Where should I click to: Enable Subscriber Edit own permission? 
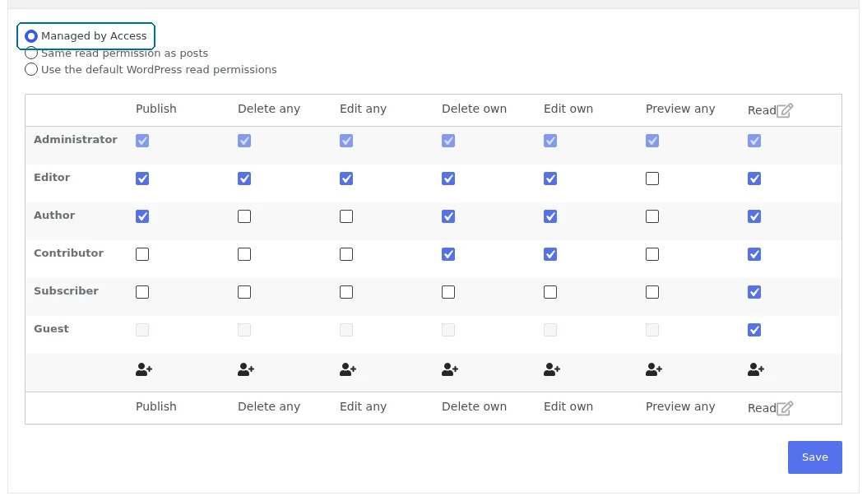(x=550, y=292)
